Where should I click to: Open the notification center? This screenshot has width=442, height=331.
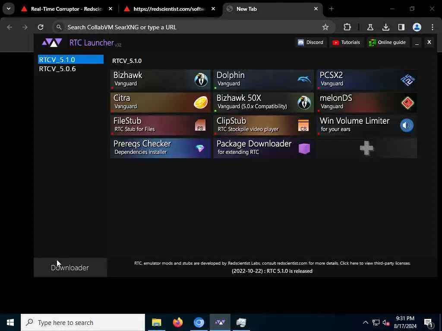tap(429, 322)
